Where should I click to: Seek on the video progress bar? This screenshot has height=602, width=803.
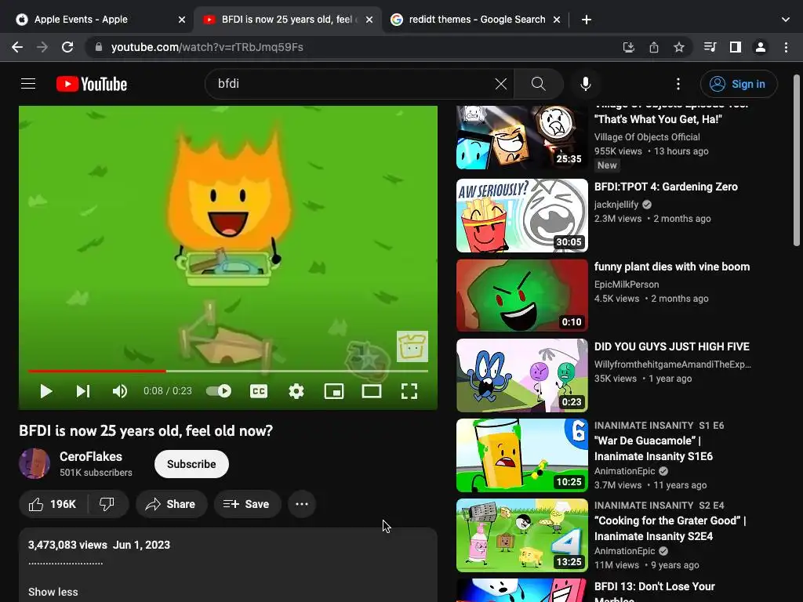click(x=228, y=371)
